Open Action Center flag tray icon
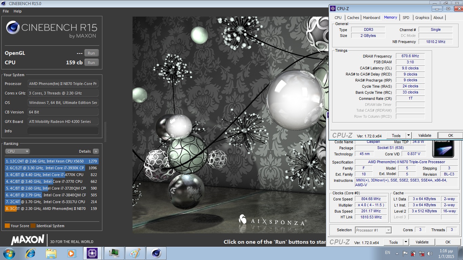 coord(405,253)
